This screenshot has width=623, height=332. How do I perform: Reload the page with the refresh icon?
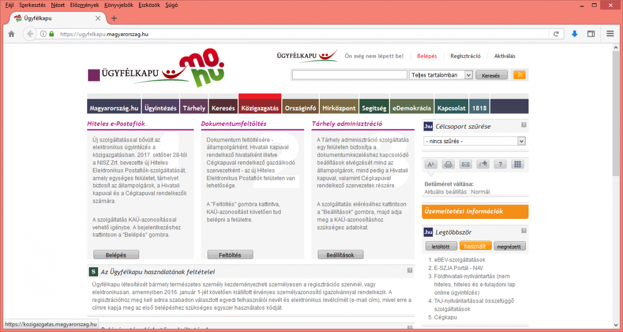tap(556, 34)
